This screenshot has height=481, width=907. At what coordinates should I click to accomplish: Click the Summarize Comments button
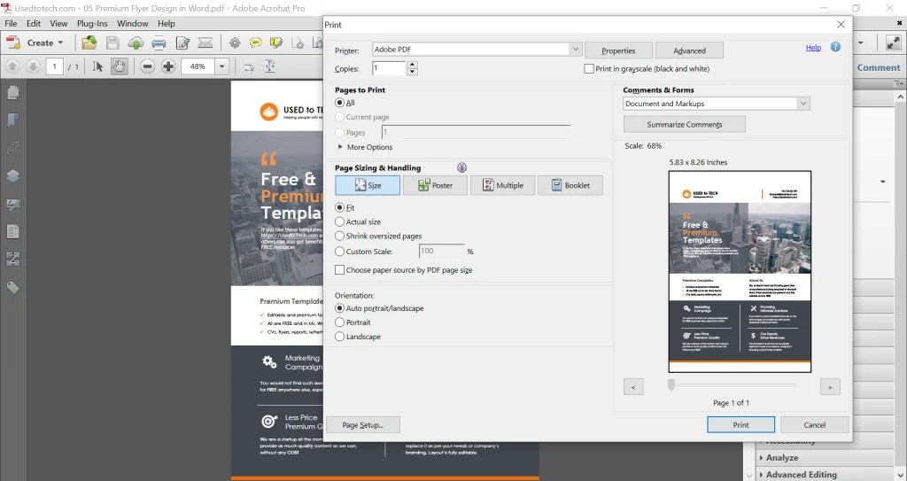685,124
